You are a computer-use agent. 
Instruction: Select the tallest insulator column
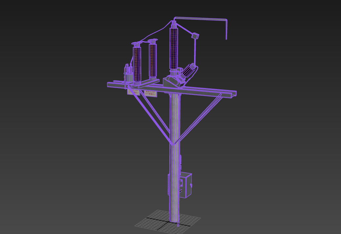[174, 48]
